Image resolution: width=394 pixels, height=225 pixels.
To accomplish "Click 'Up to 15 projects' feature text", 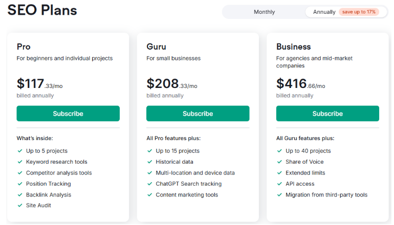I will coord(178,151).
